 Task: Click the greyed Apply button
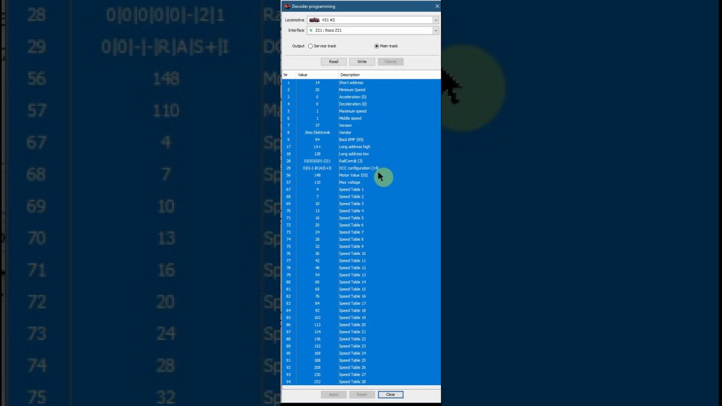[333, 395]
